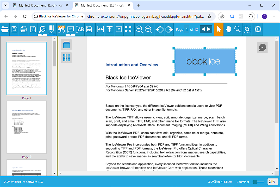Image resolution: width=280 pixels, height=187 pixels.
Task: Open Chrome profile avatar A
Action: (264, 16)
